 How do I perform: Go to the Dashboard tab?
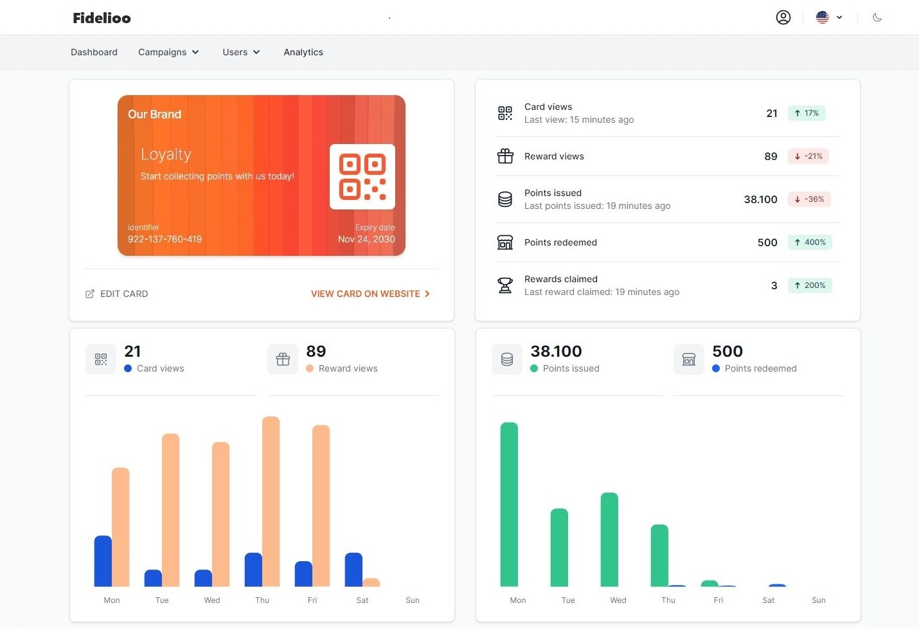94,52
